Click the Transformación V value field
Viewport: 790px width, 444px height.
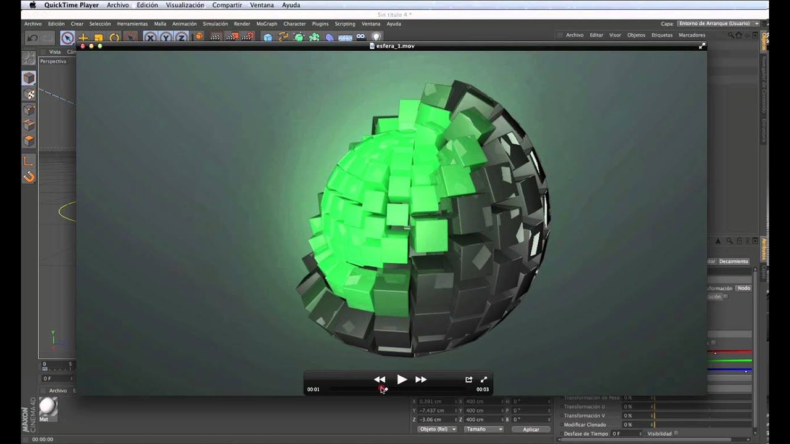click(638, 416)
